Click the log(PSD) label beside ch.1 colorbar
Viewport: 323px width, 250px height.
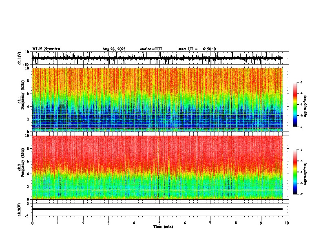(305, 106)
